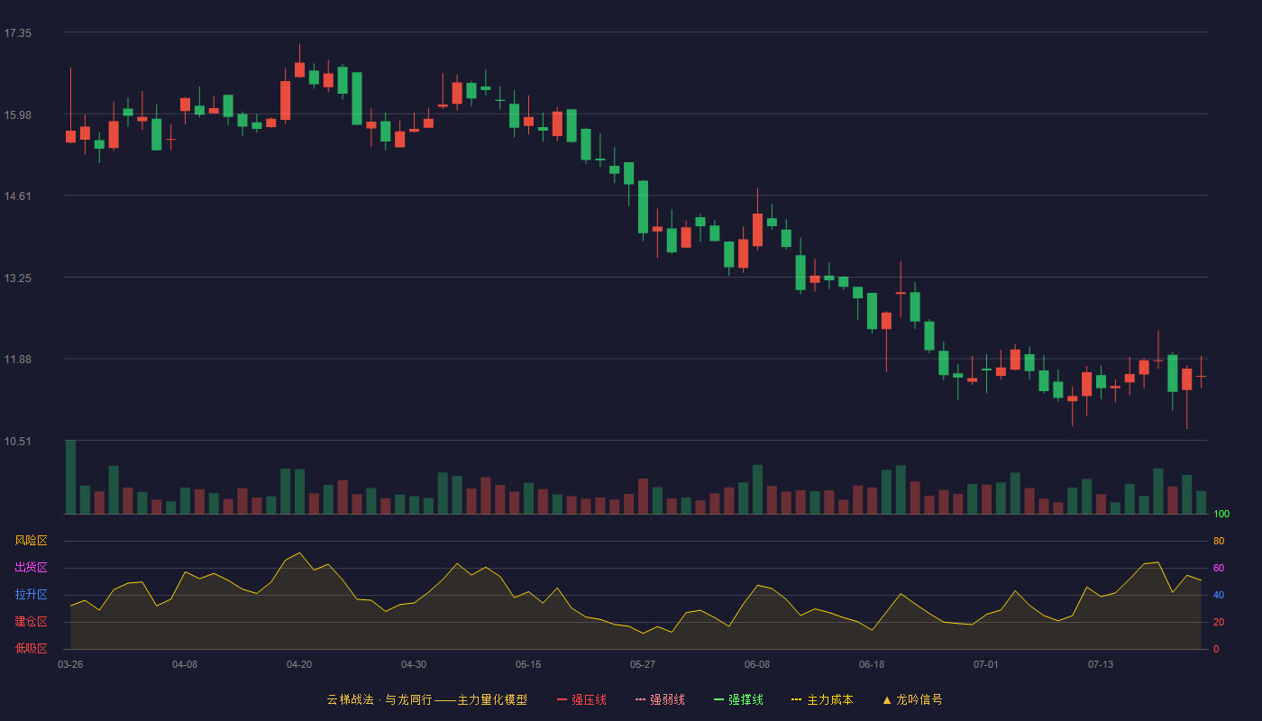This screenshot has width=1262, height=721.
Task: Toggle the 强弱线 legend series
Action: (x=660, y=699)
